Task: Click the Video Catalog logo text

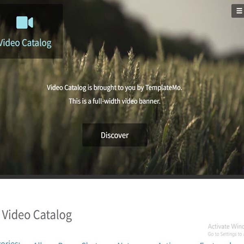Action: [x=25, y=43]
